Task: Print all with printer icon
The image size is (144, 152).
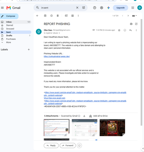Action: click(x=131, y=24)
